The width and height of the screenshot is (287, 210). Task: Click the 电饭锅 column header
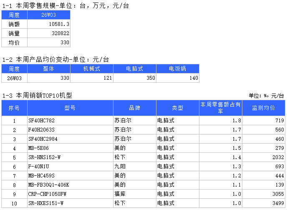tap(178, 69)
